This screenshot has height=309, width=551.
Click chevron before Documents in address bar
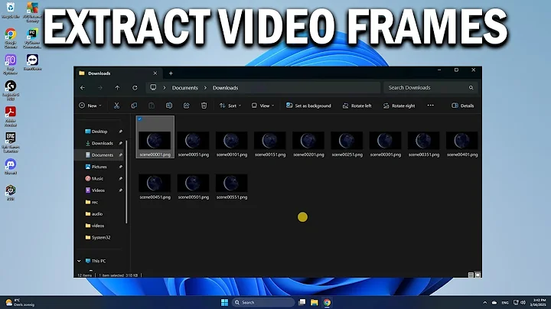point(164,88)
